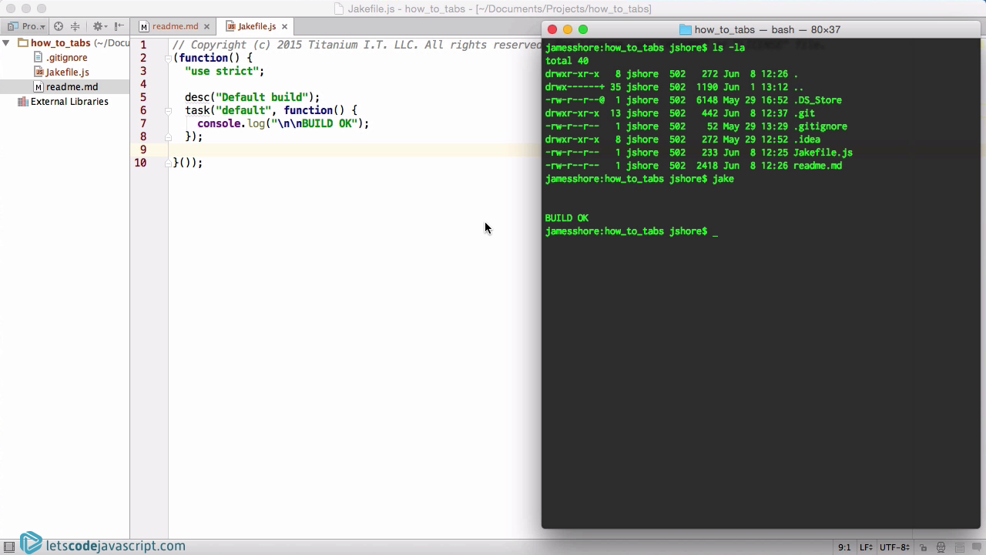Click the .idea entry in Terminal listing
Screen dimensions: 986x555
pos(807,140)
